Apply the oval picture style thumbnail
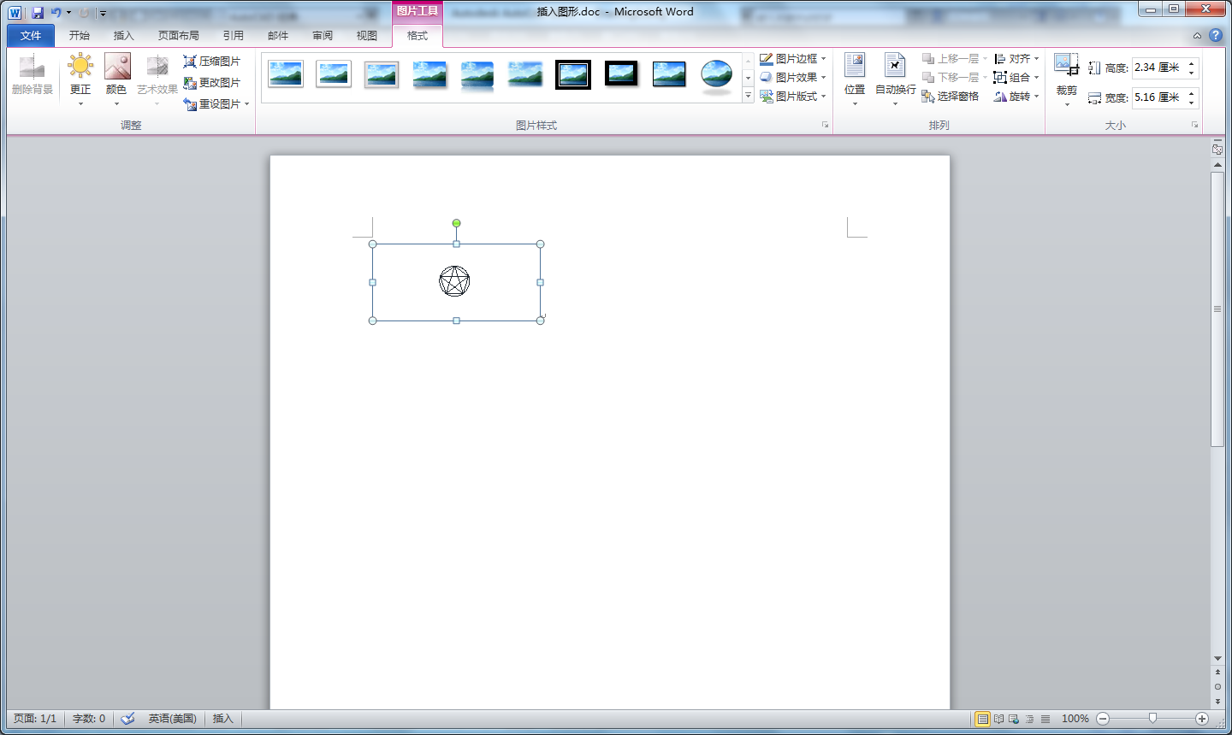 716,76
